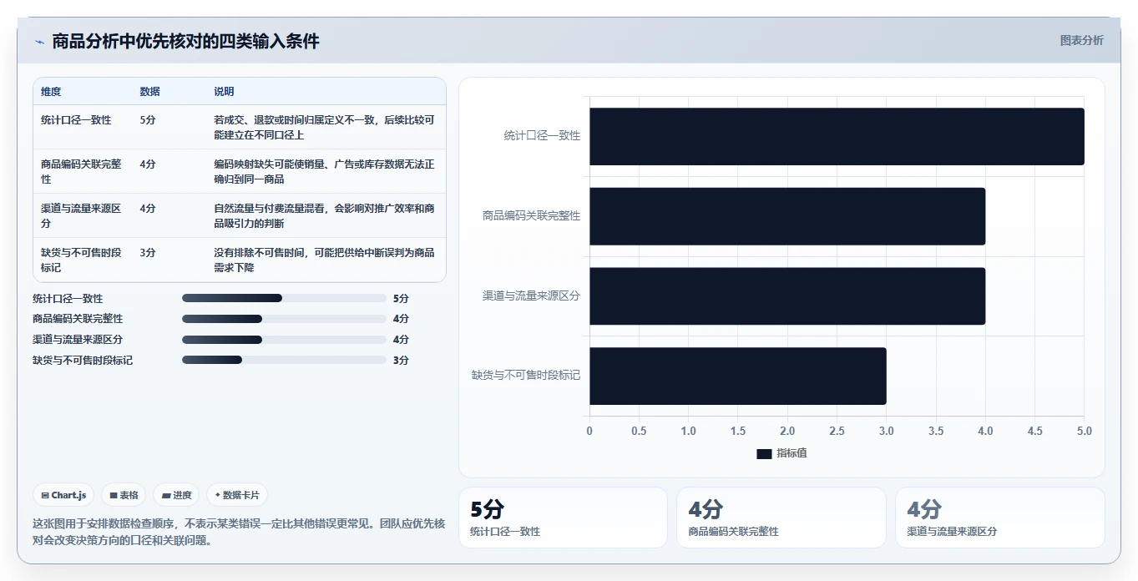Click 渠道与流量来源区分 cell in the table
The width and height of the screenshot is (1138, 581).
tap(82, 216)
